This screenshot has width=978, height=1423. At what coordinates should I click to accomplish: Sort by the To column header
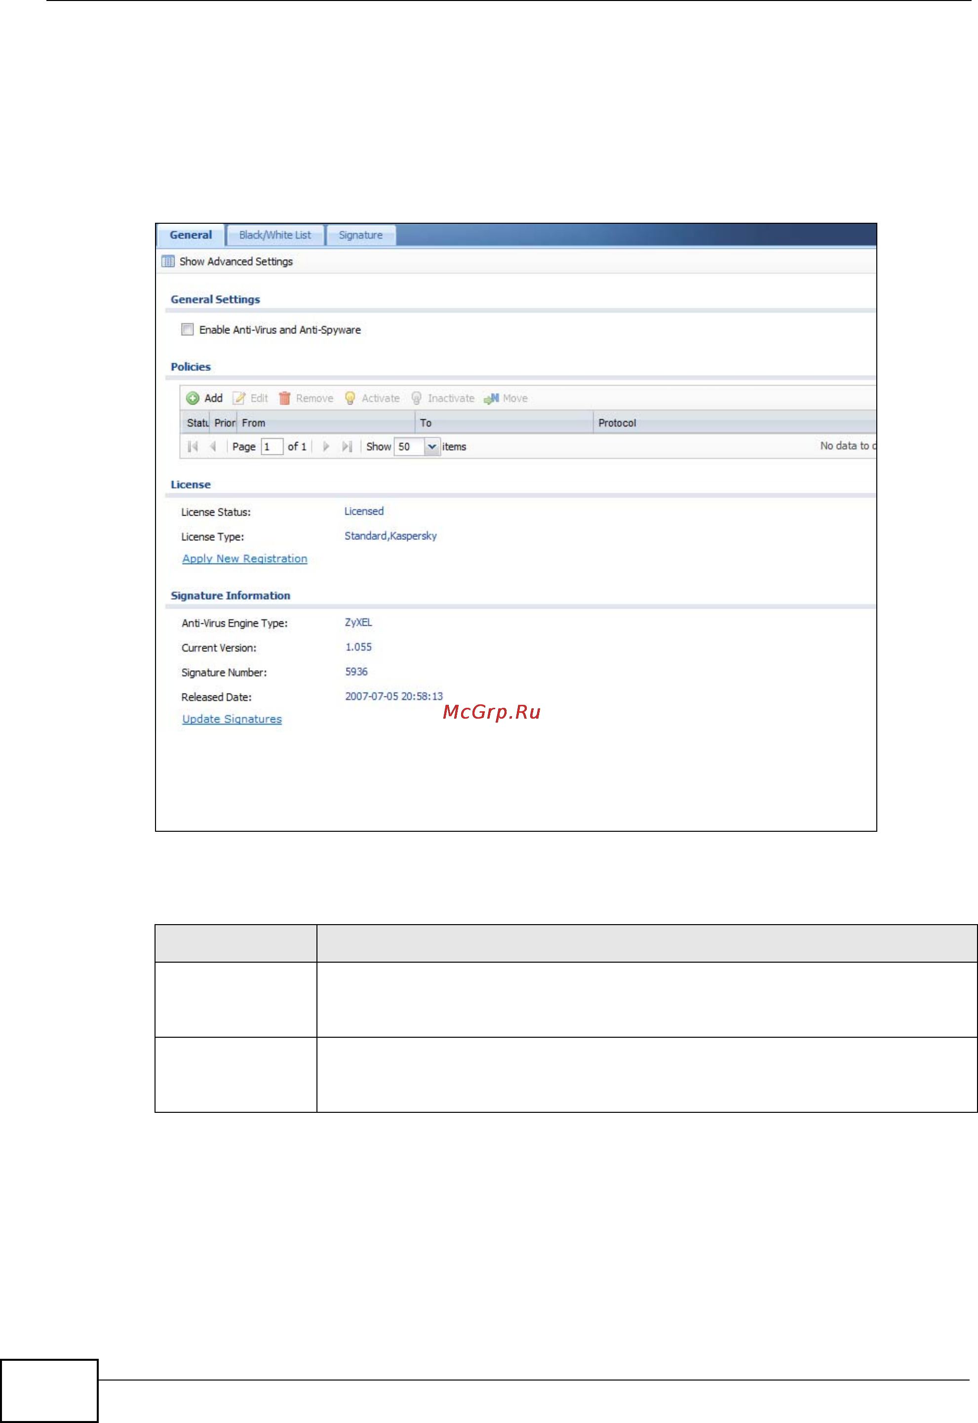pyautogui.click(x=505, y=423)
